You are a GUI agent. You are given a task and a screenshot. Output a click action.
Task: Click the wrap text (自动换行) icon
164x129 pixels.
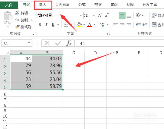point(154,15)
